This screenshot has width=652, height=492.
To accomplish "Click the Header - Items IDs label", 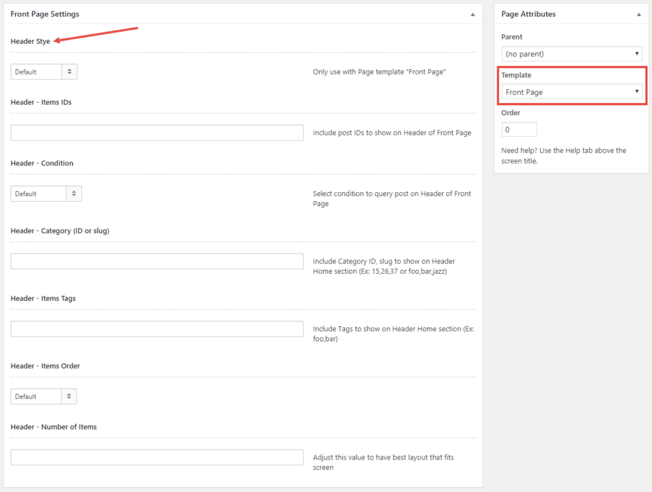I will tap(41, 102).
